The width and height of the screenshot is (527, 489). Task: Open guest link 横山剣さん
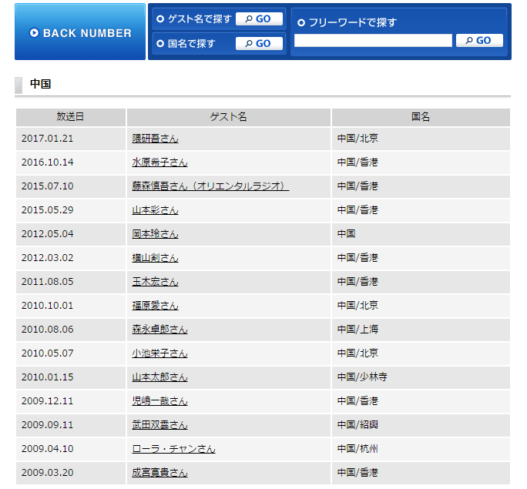pyautogui.click(x=155, y=258)
